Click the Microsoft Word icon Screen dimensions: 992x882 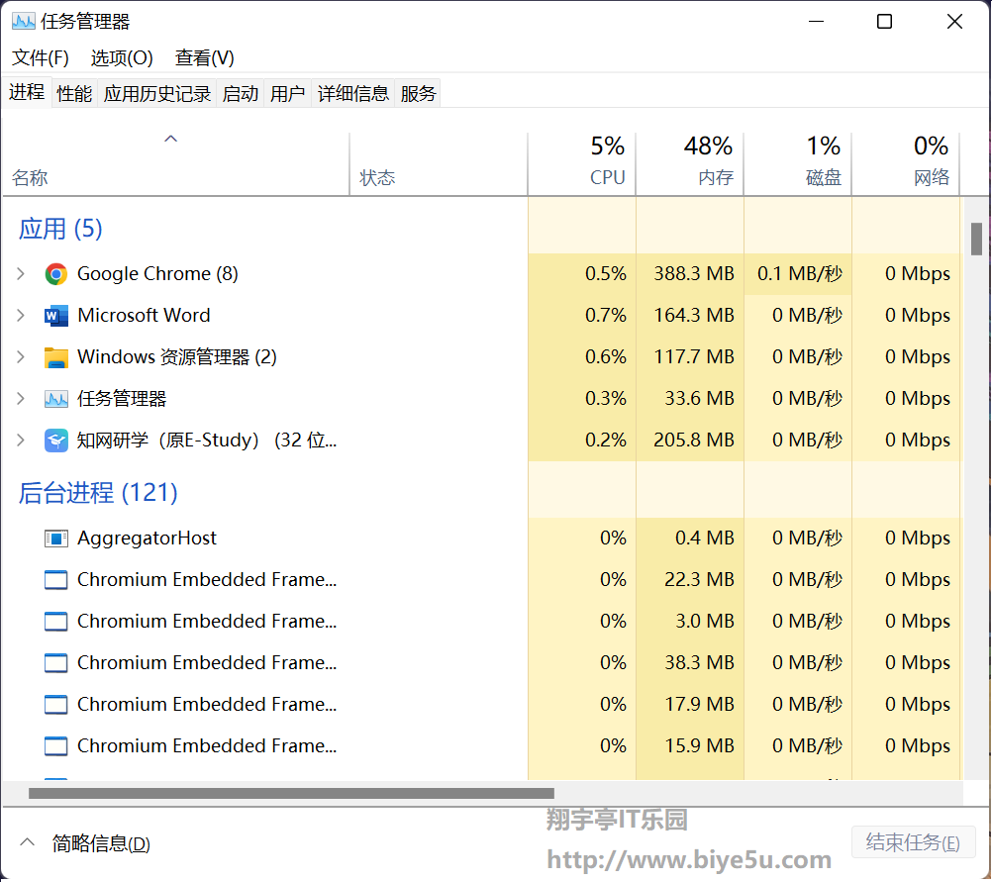(x=56, y=316)
